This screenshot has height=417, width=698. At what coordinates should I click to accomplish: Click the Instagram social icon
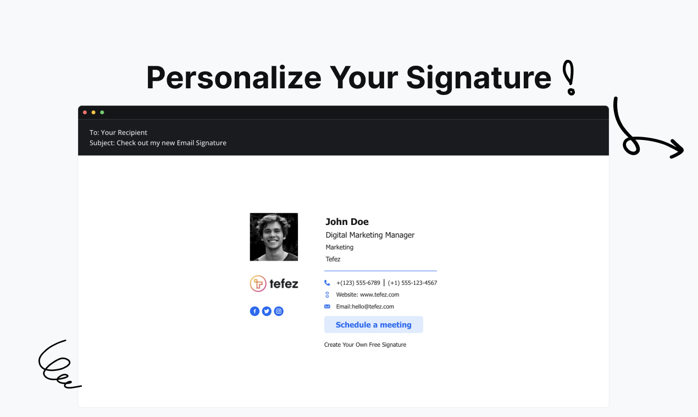tap(279, 311)
